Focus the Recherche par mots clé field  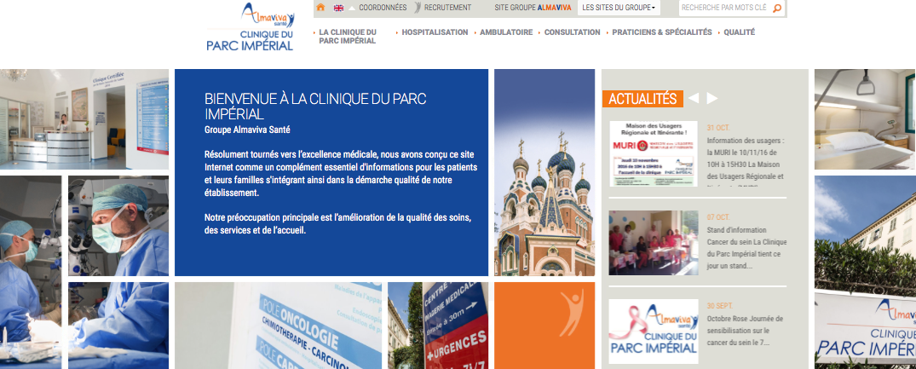coord(724,9)
